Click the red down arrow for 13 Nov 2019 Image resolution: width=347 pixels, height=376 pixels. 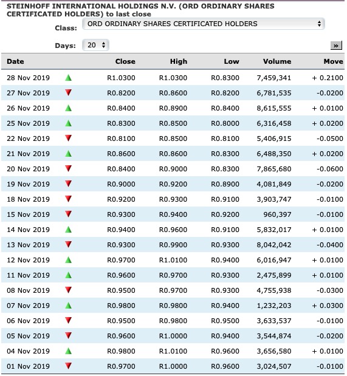point(69,244)
